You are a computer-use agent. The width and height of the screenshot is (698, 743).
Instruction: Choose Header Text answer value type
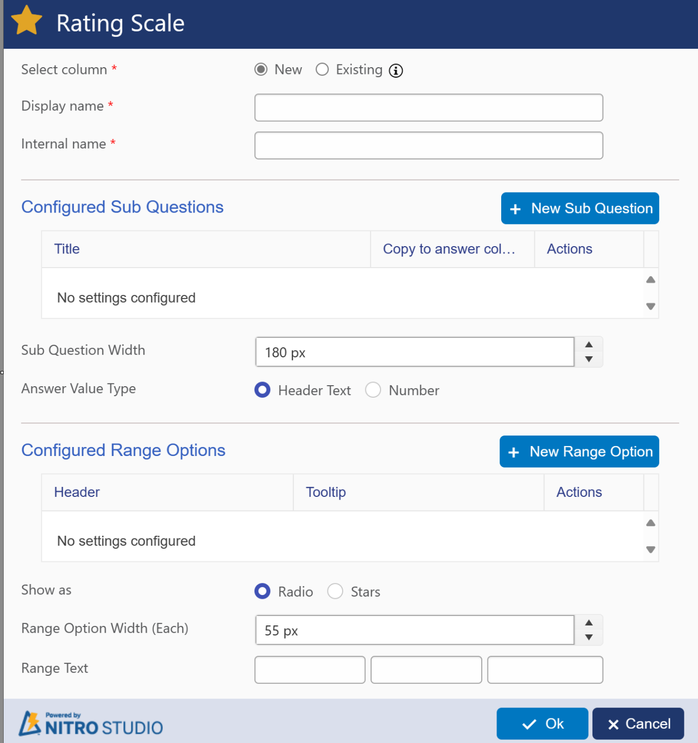[x=262, y=390]
